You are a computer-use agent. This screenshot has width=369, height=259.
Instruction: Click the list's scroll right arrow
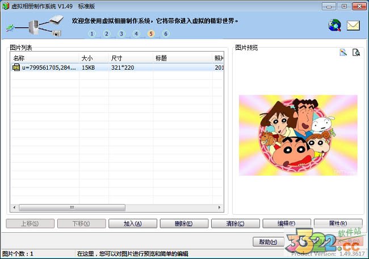(219, 207)
